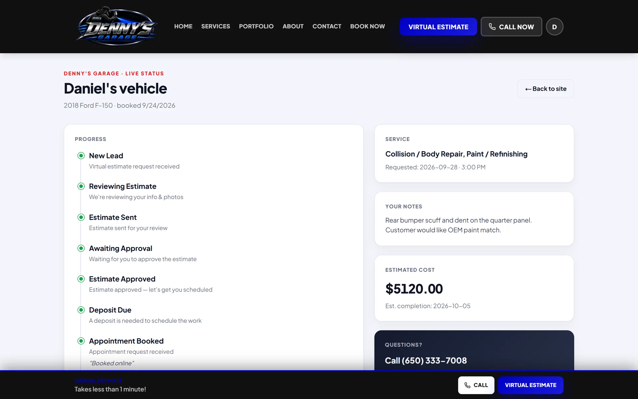Click "Estimate sent for your review" text
This screenshot has width=638, height=399.
(128, 228)
